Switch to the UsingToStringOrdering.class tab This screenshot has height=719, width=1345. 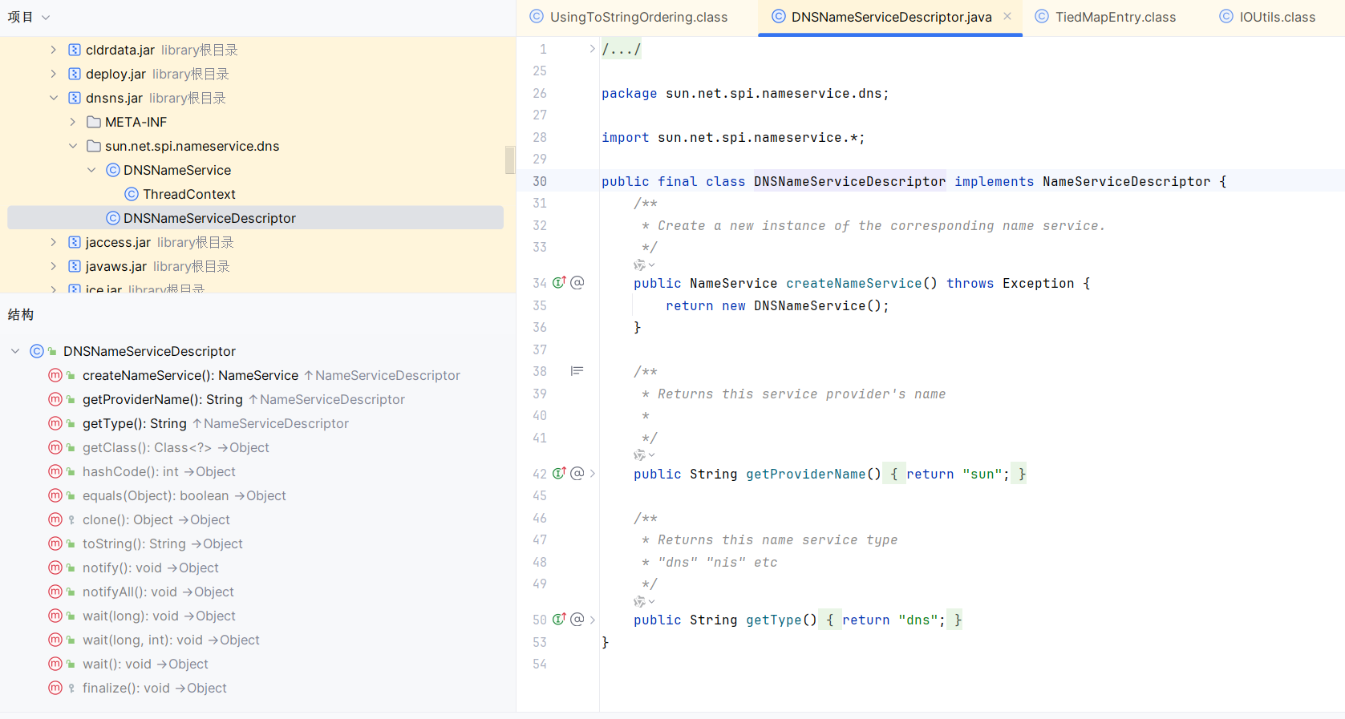point(638,17)
